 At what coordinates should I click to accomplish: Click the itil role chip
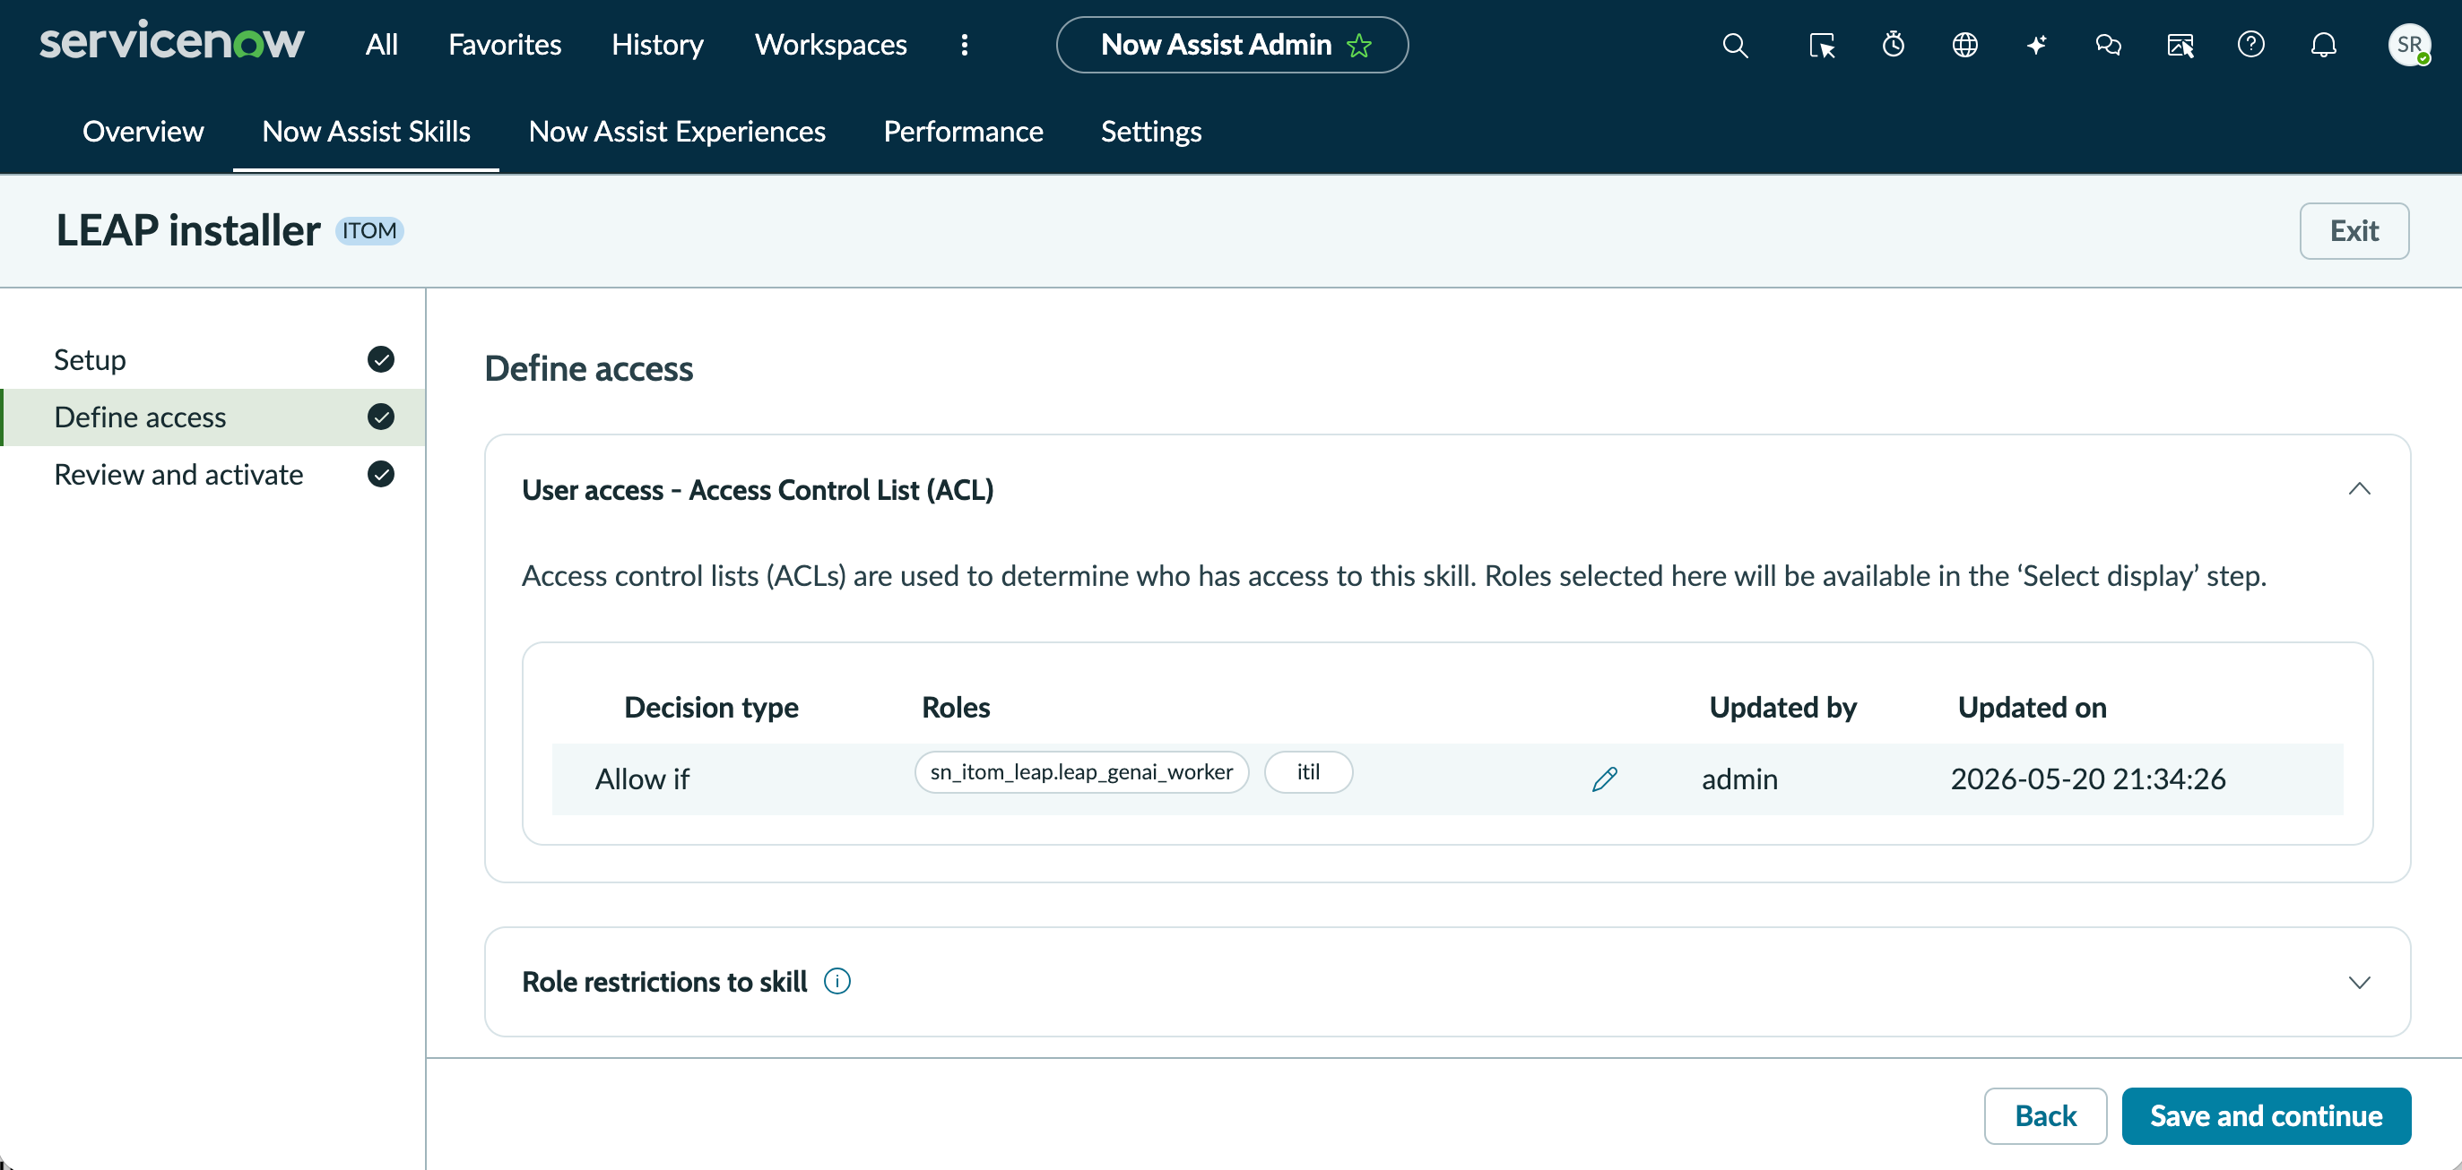[x=1307, y=771]
